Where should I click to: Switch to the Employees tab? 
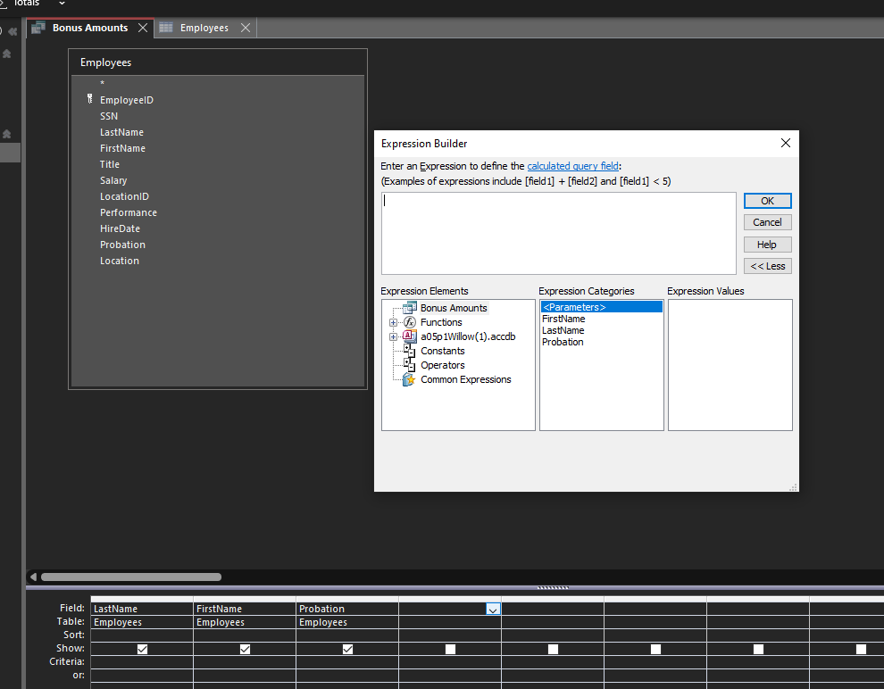coord(204,28)
